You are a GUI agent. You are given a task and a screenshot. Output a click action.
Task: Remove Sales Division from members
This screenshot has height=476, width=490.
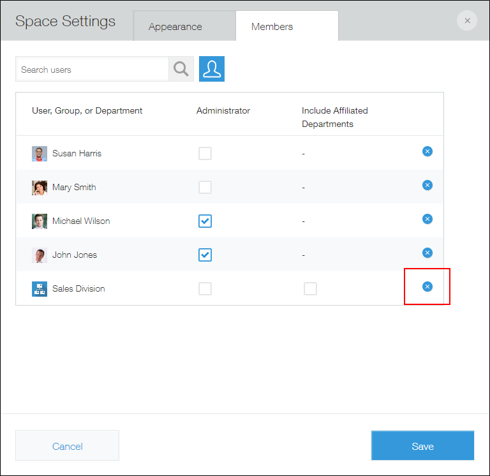[x=427, y=286]
